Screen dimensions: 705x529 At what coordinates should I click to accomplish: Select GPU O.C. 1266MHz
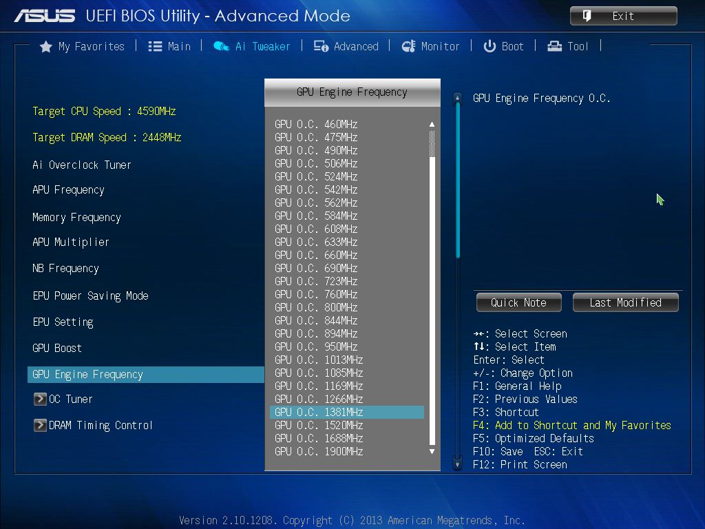point(319,399)
